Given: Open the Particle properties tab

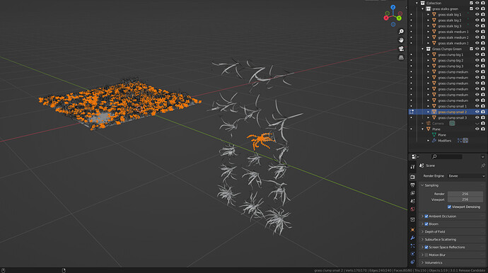Looking at the screenshot, I should coord(413,246).
